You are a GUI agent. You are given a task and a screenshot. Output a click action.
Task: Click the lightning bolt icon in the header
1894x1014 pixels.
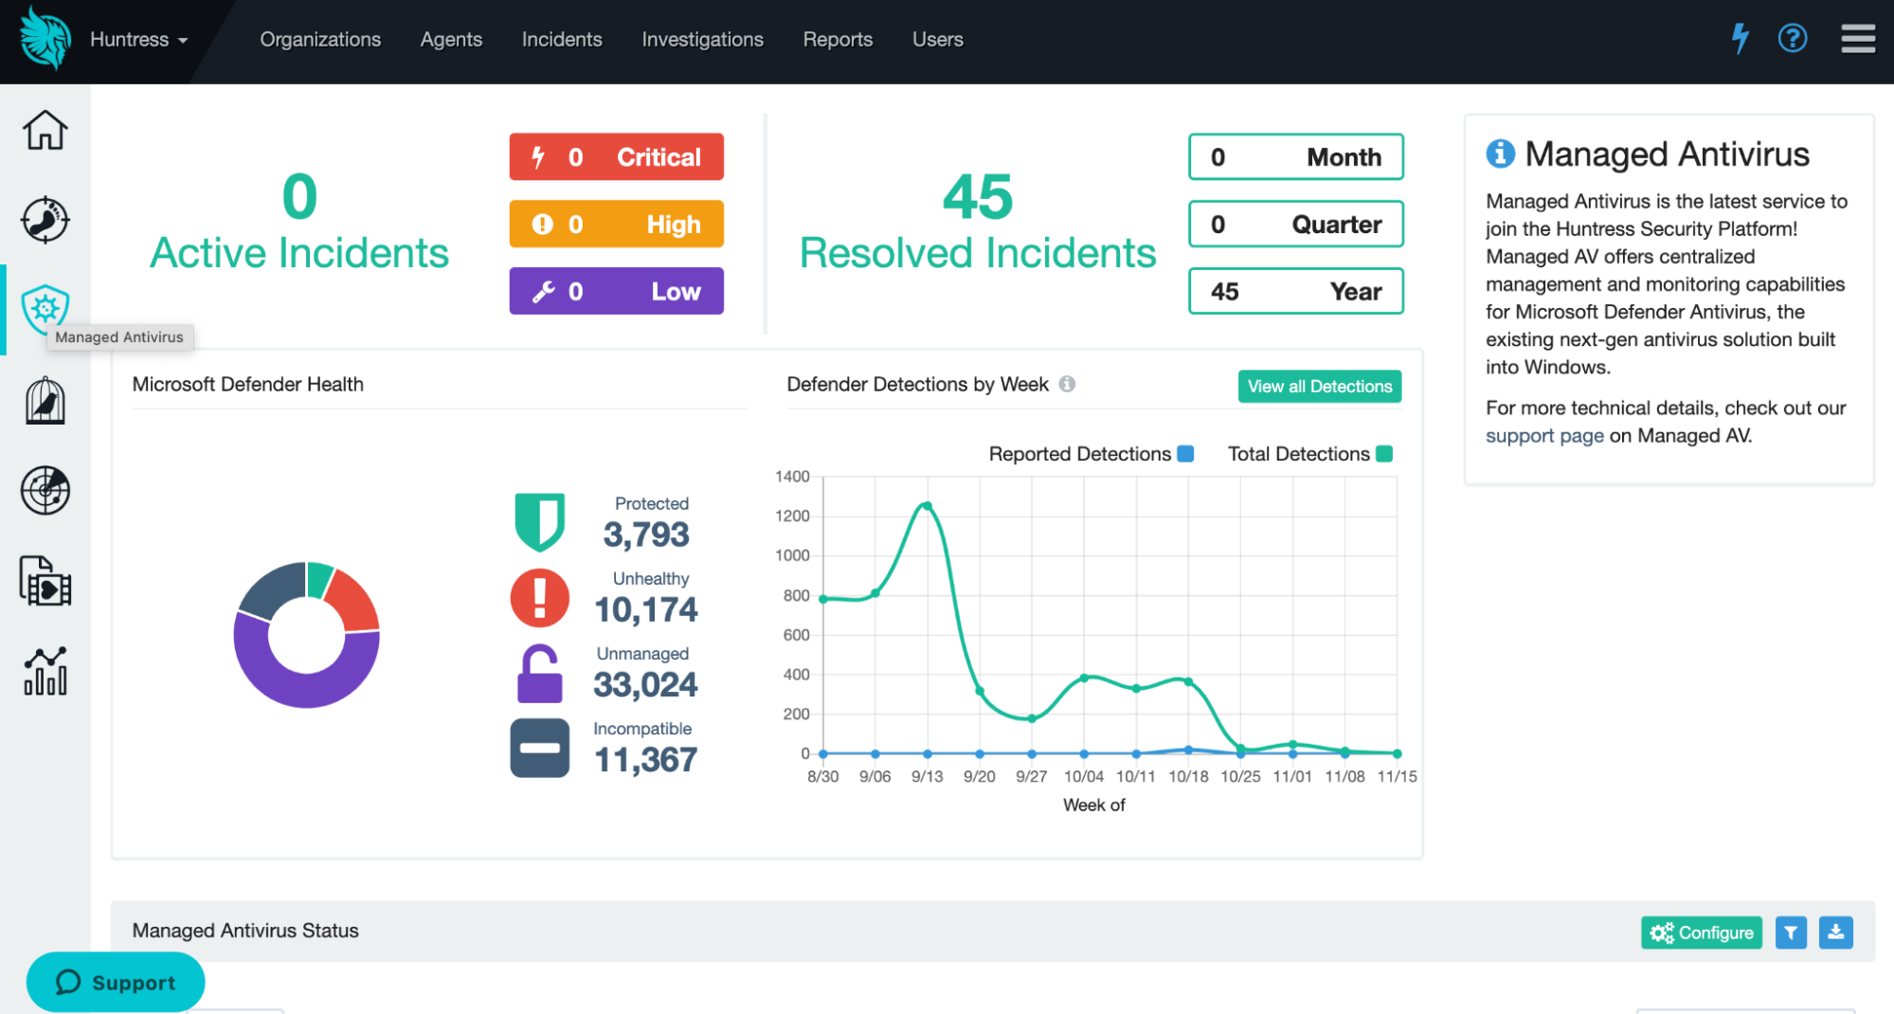tap(1740, 39)
